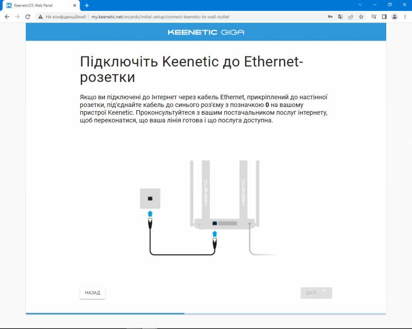Select the KeeneticOS Web Panel tab
The image size is (412, 329).
tap(41, 5)
